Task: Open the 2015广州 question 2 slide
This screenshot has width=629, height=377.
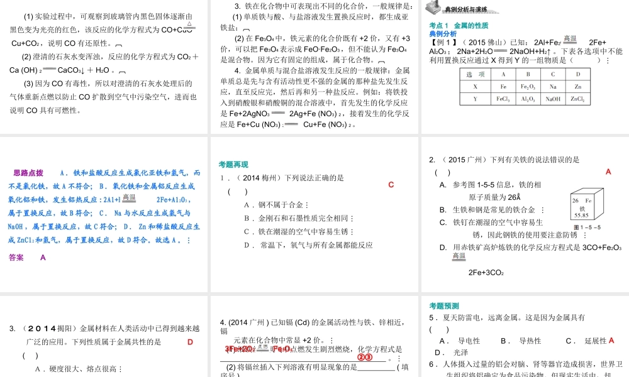Action: click(525, 215)
